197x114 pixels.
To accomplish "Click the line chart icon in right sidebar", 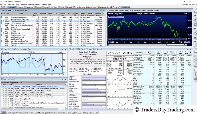I will 195,11.
